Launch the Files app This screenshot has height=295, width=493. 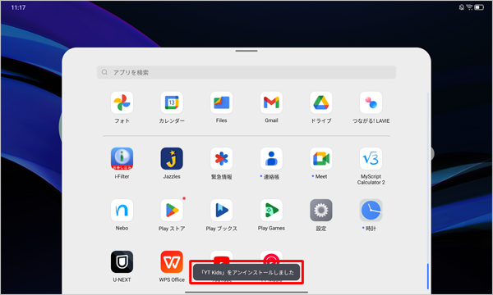(221, 102)
